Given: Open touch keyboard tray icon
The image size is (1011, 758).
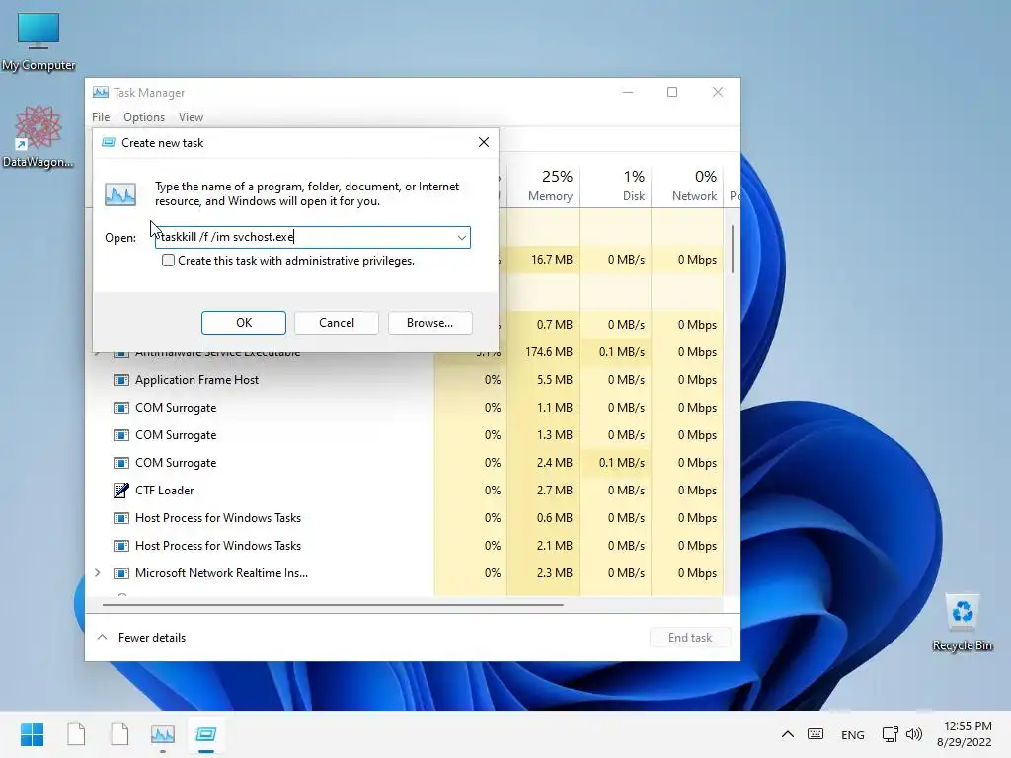Looking at the screenshot, I should tap(816, 734).
